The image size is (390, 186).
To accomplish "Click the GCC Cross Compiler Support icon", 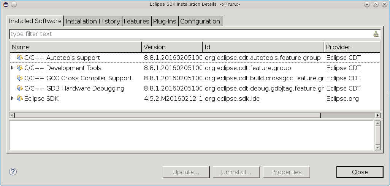I will click(x=20, y=78).
